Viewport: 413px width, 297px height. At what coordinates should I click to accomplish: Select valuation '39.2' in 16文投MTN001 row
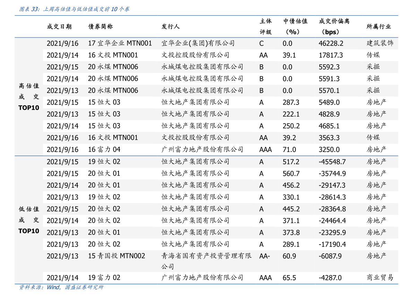click(x=289, y=138)
